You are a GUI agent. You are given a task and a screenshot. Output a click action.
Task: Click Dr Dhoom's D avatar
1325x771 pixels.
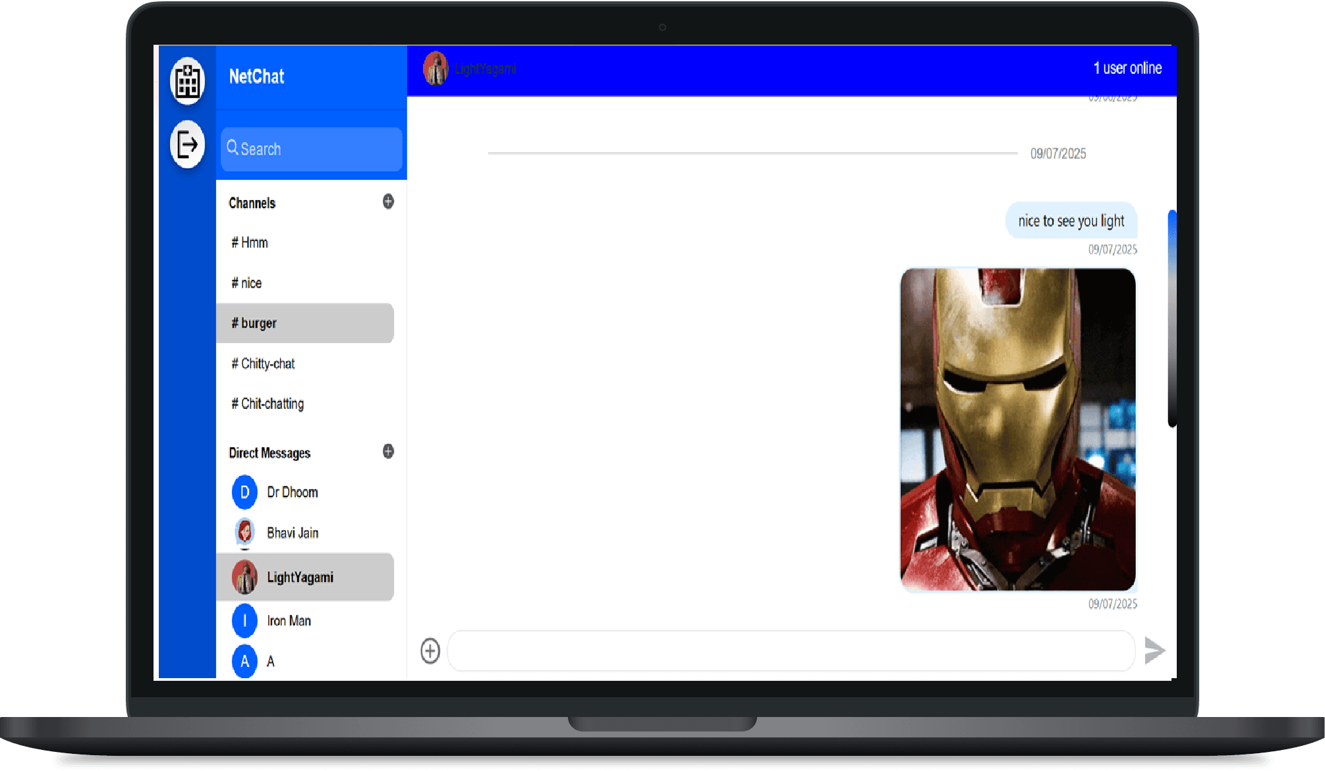click(x=244, y=492)
